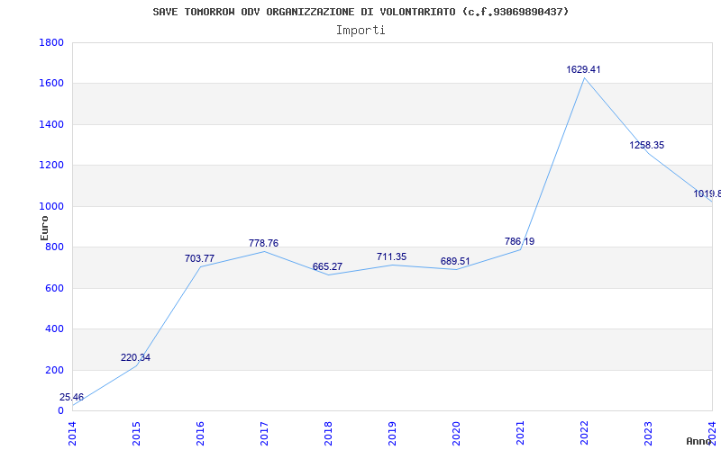Click the 2023 x-axis year label

coord(648,432)
